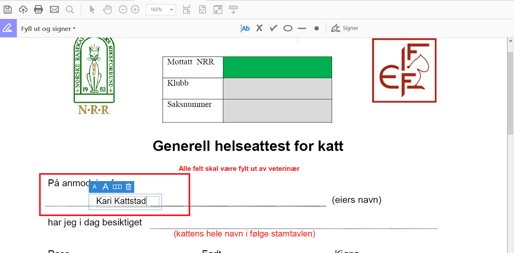Select the checkmark tool
The height and width of the screenshot is (253, 514).
(x=274, y=28)
